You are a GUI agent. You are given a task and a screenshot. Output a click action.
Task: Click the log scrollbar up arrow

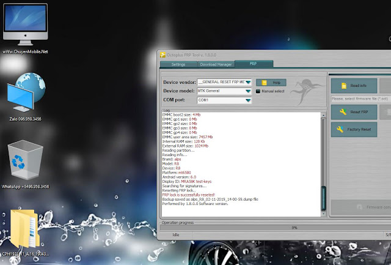(x=323, y=115)
